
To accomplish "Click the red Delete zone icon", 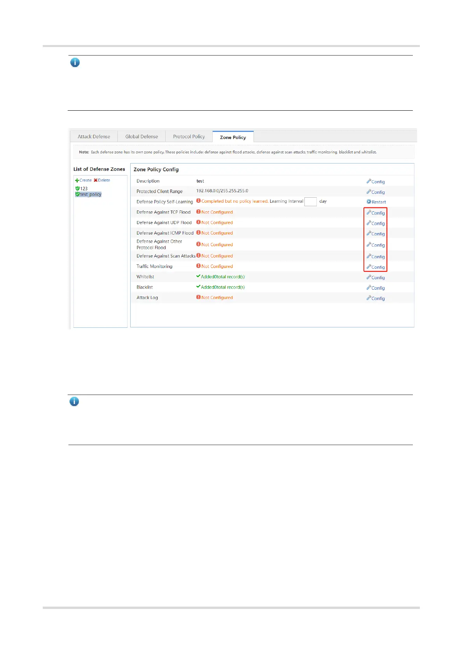I will (96, 181).
